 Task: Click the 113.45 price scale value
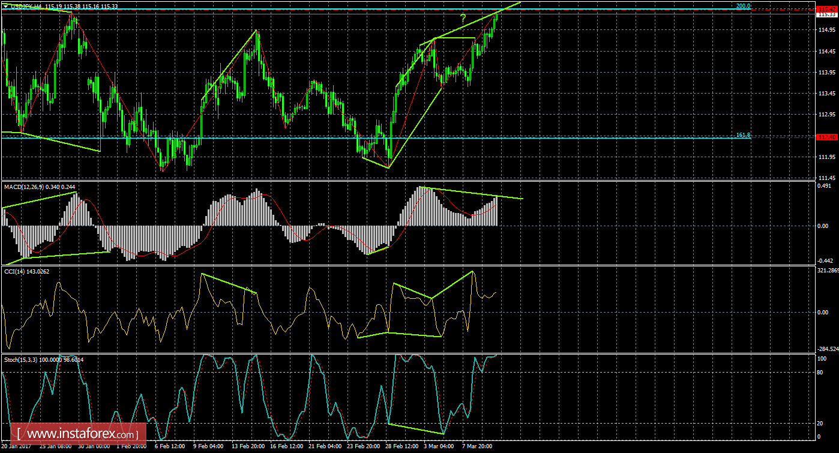tap(826, 93)
